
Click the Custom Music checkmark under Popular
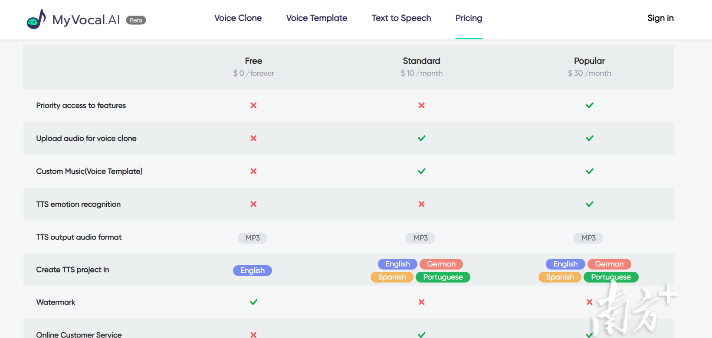pyautogui.click(x=589, y=171)
